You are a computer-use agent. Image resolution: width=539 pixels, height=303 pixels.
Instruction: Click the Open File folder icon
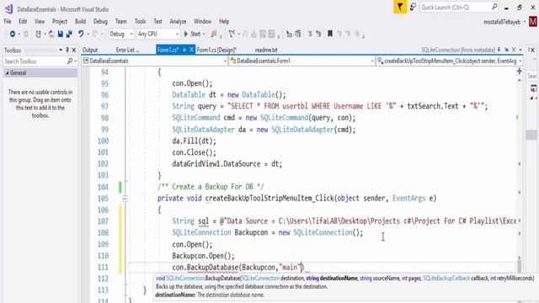pyautogui.click(x=51, y=34)
